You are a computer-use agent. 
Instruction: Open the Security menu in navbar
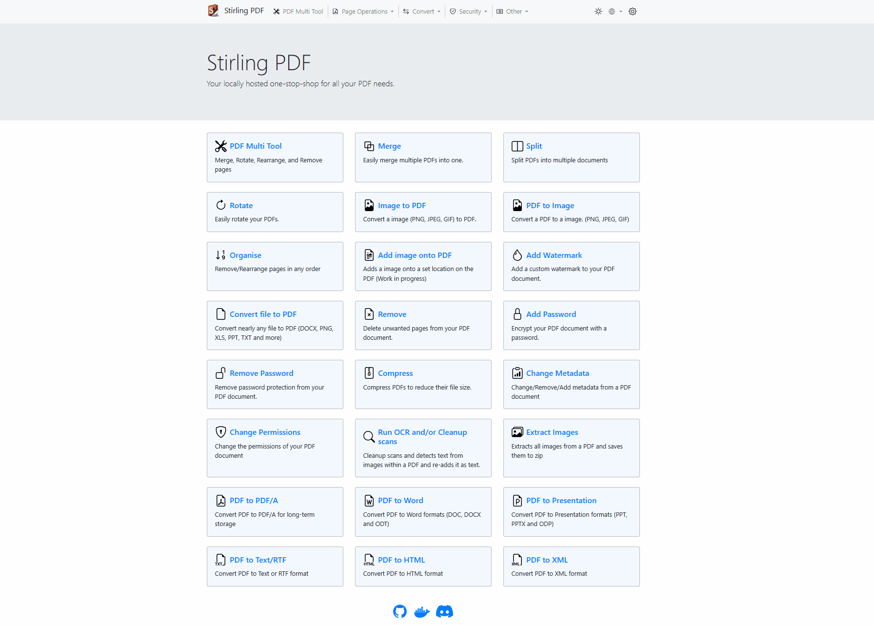[469, 12]
